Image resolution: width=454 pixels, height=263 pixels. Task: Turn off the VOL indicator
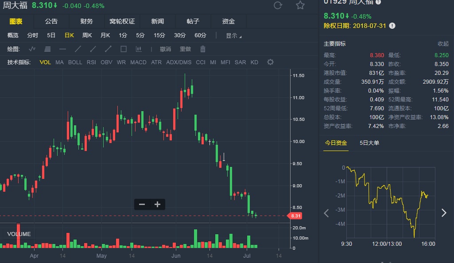click(x=45, y=62)
